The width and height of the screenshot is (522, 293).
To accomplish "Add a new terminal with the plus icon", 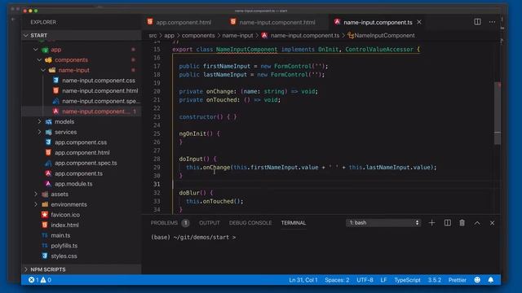I will pyautogui.click(x=431, y=223).
